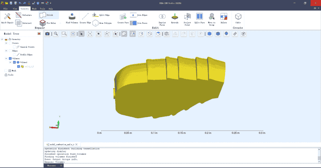Select the Geometry label in Model Tree
This screenshot has height=168, width=321.
tap(16, 39)
